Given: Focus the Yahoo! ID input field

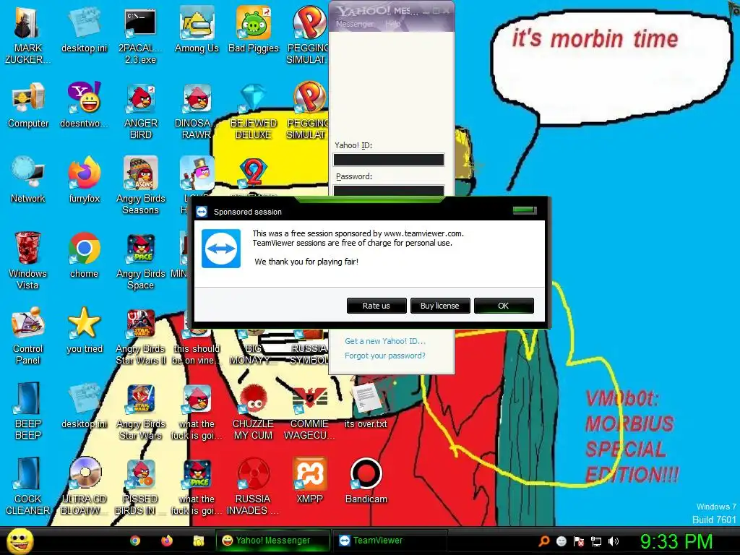Looking at the screenshot, I should click(388, 160).
